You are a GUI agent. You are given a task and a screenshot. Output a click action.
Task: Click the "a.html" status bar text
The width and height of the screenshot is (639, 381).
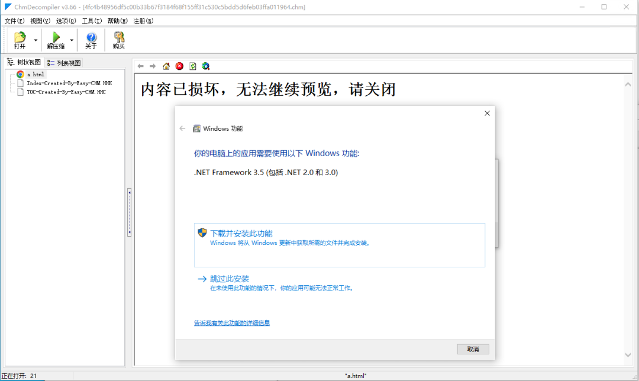tap(356, 376)
